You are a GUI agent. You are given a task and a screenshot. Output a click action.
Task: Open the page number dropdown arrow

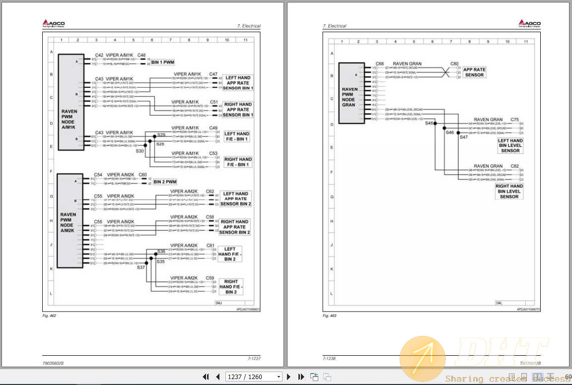pos(279,377)
